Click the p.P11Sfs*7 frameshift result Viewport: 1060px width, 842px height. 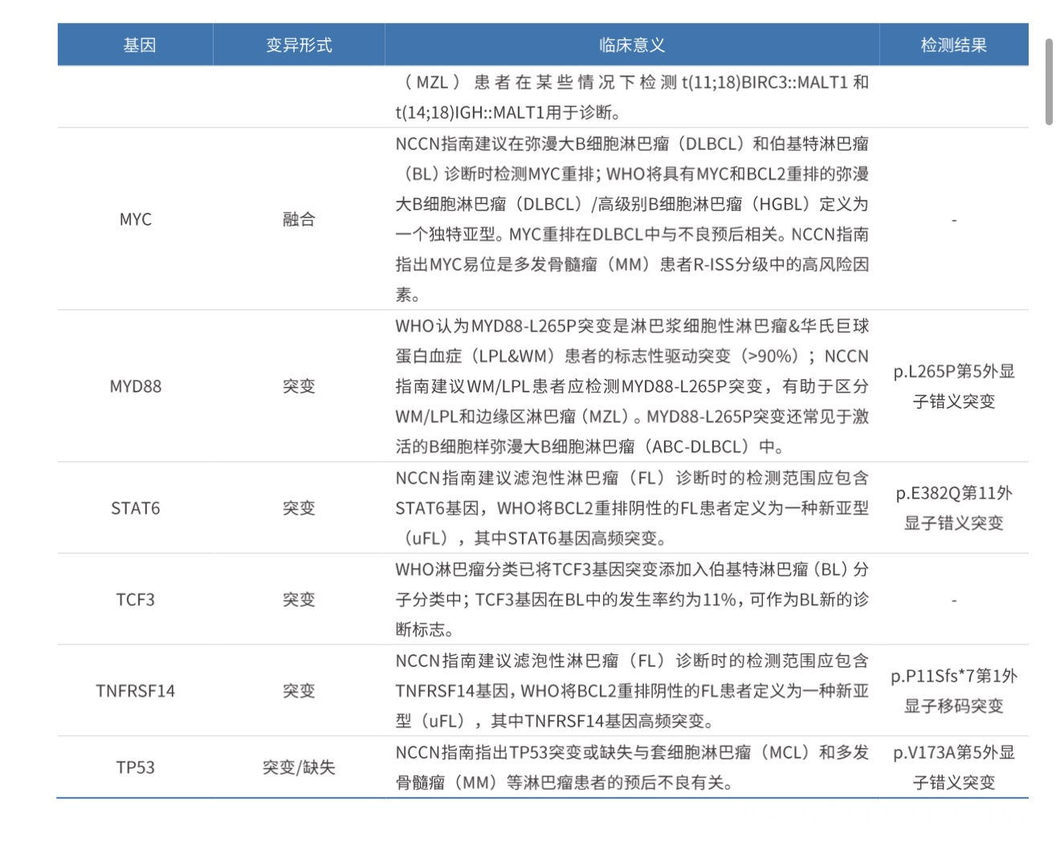click(954, 691)
